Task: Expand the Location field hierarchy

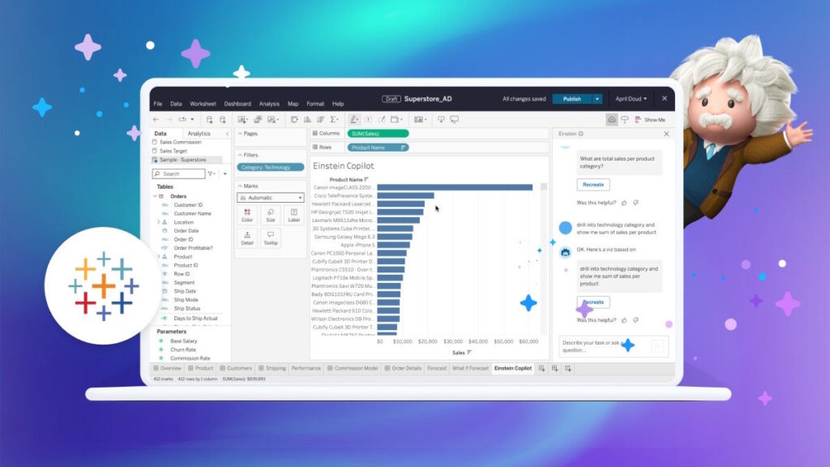Action: pyautogui.click(x=158, y=222)
